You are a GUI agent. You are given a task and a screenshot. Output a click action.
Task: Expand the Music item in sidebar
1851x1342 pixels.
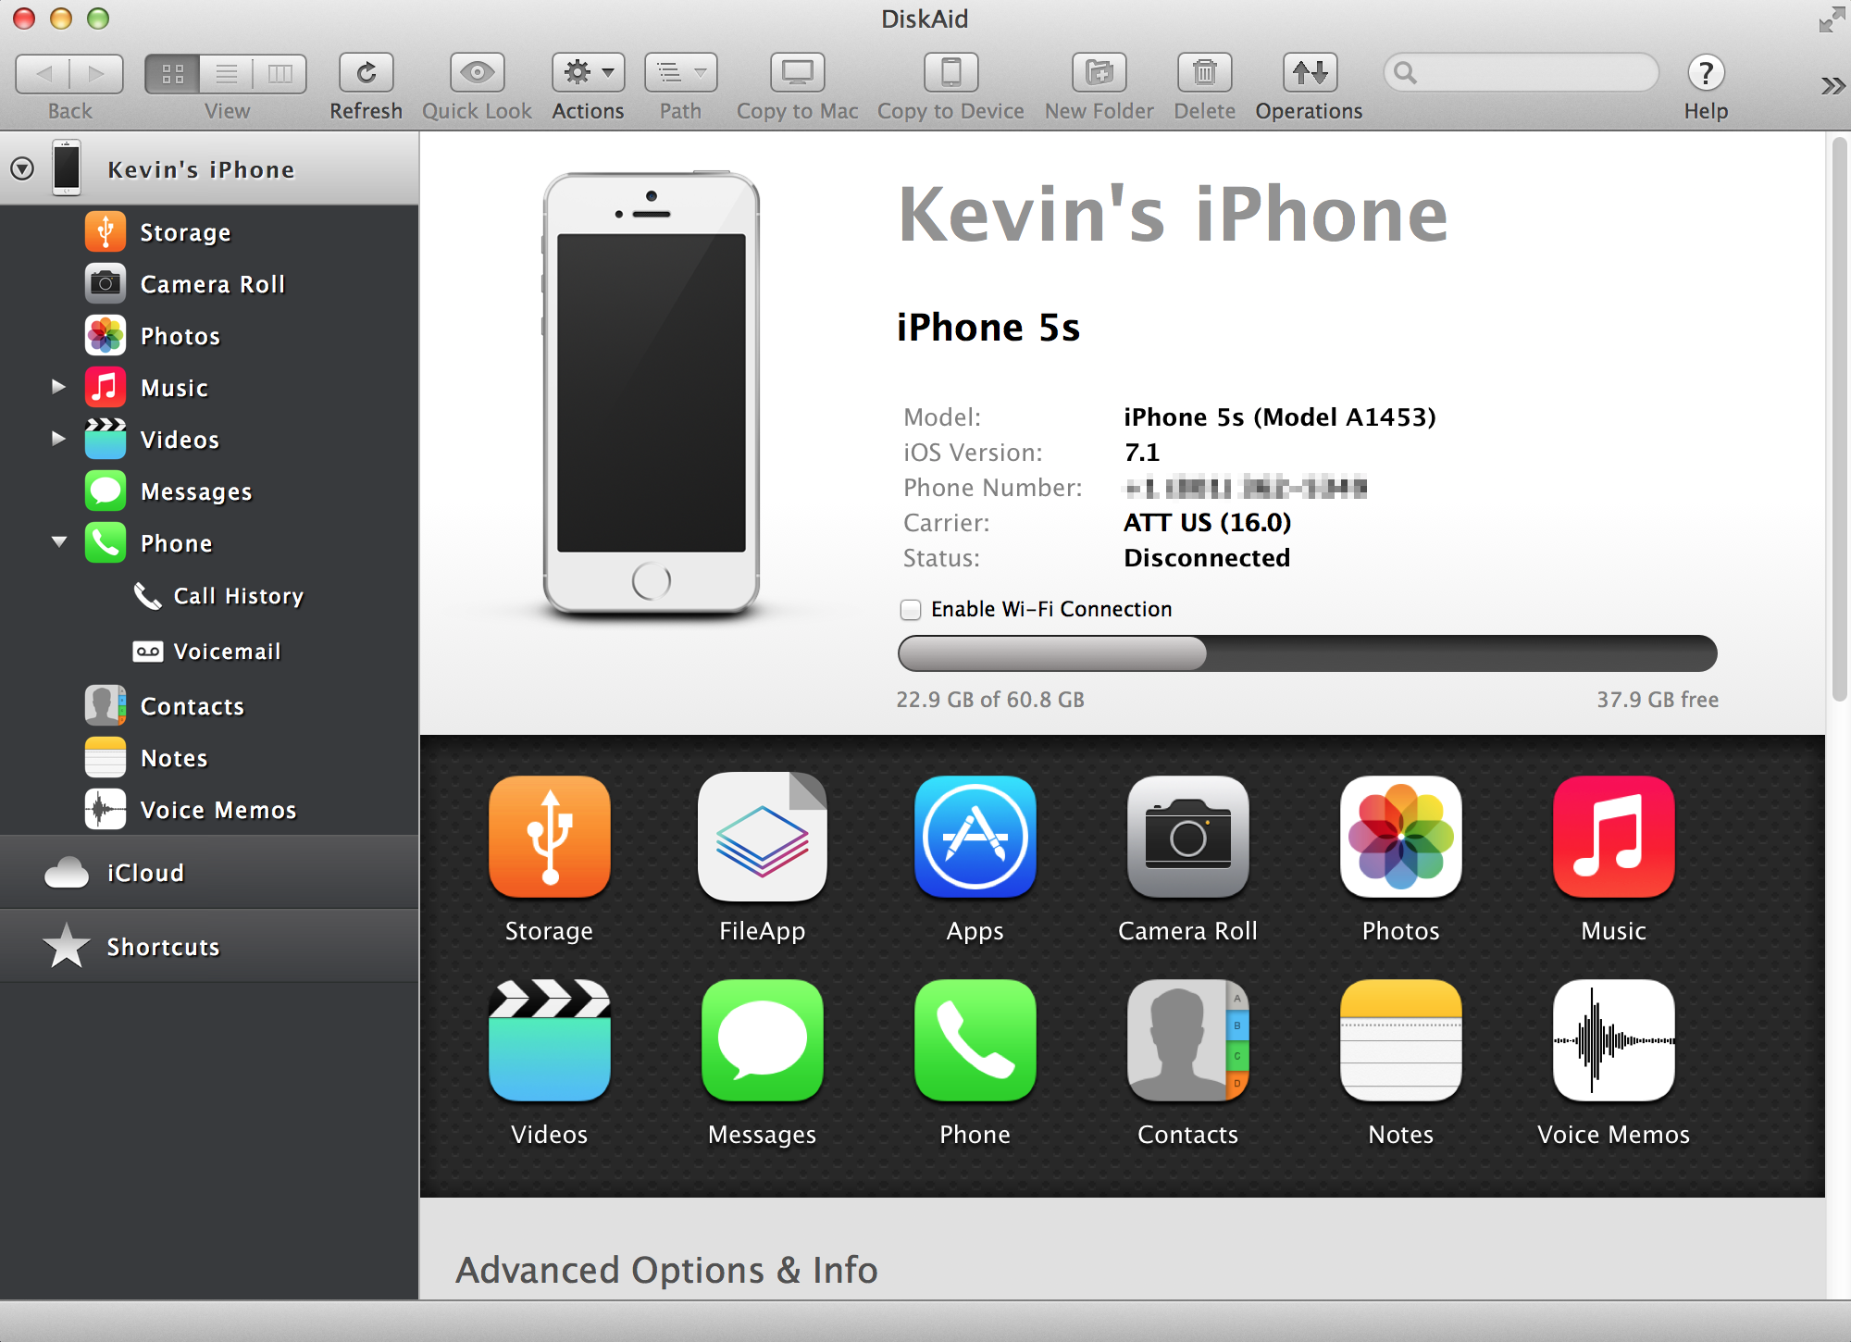[x=58, y=386]
